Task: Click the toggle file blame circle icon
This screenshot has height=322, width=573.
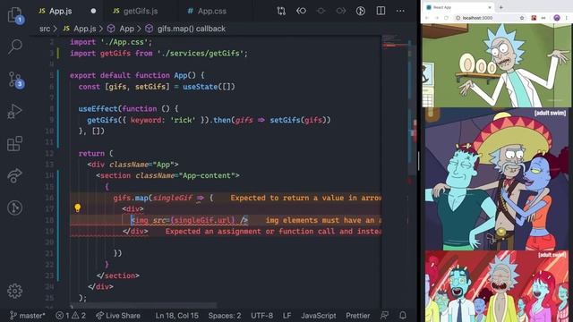Action: [x=321, y=11]
